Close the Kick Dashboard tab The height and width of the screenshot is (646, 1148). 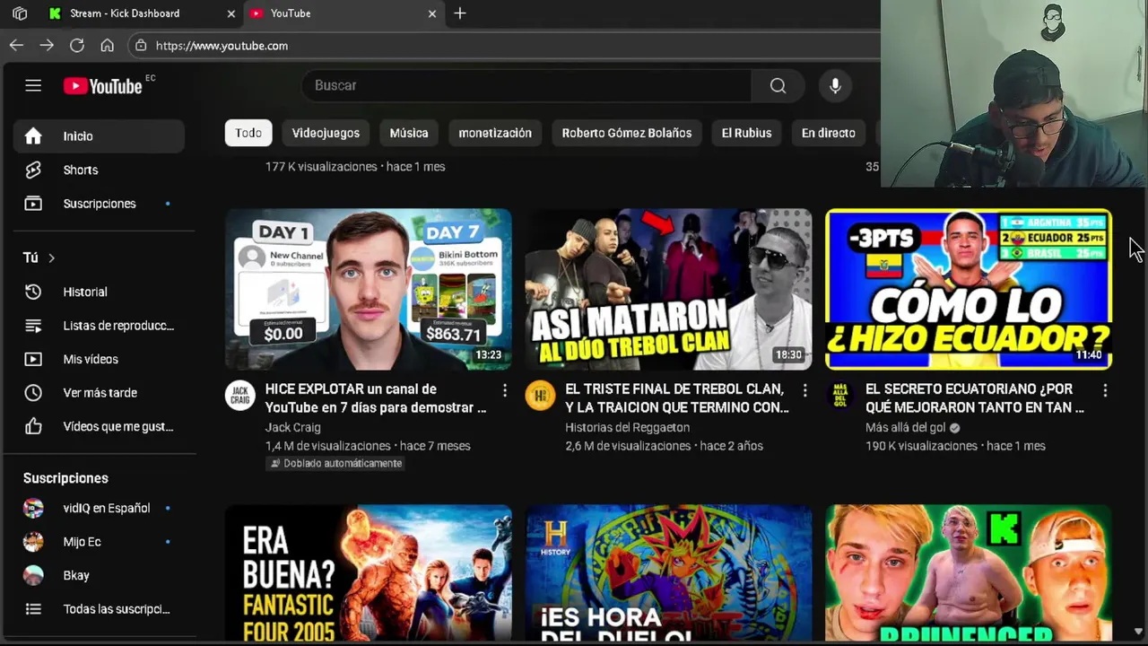point(230,13)
